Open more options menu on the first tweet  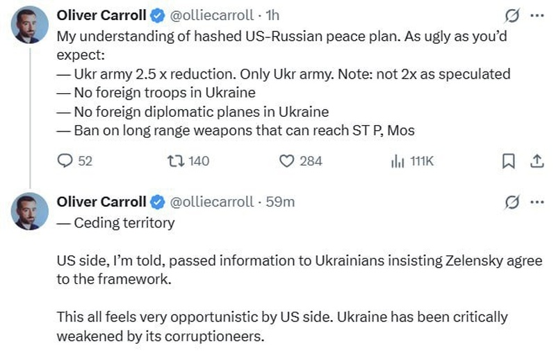[537, 14]
